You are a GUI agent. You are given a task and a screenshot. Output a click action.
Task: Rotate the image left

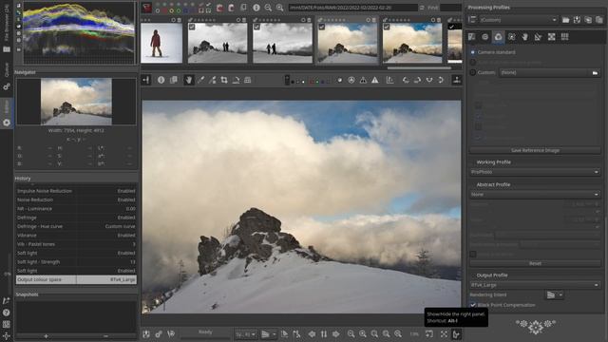click(406, 80)
